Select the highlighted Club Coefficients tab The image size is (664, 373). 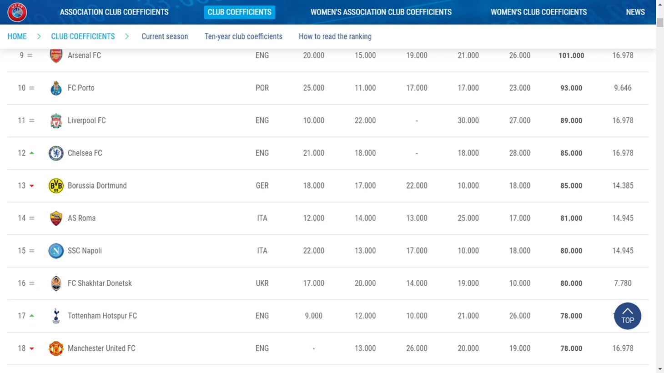[x=240, y=12]
